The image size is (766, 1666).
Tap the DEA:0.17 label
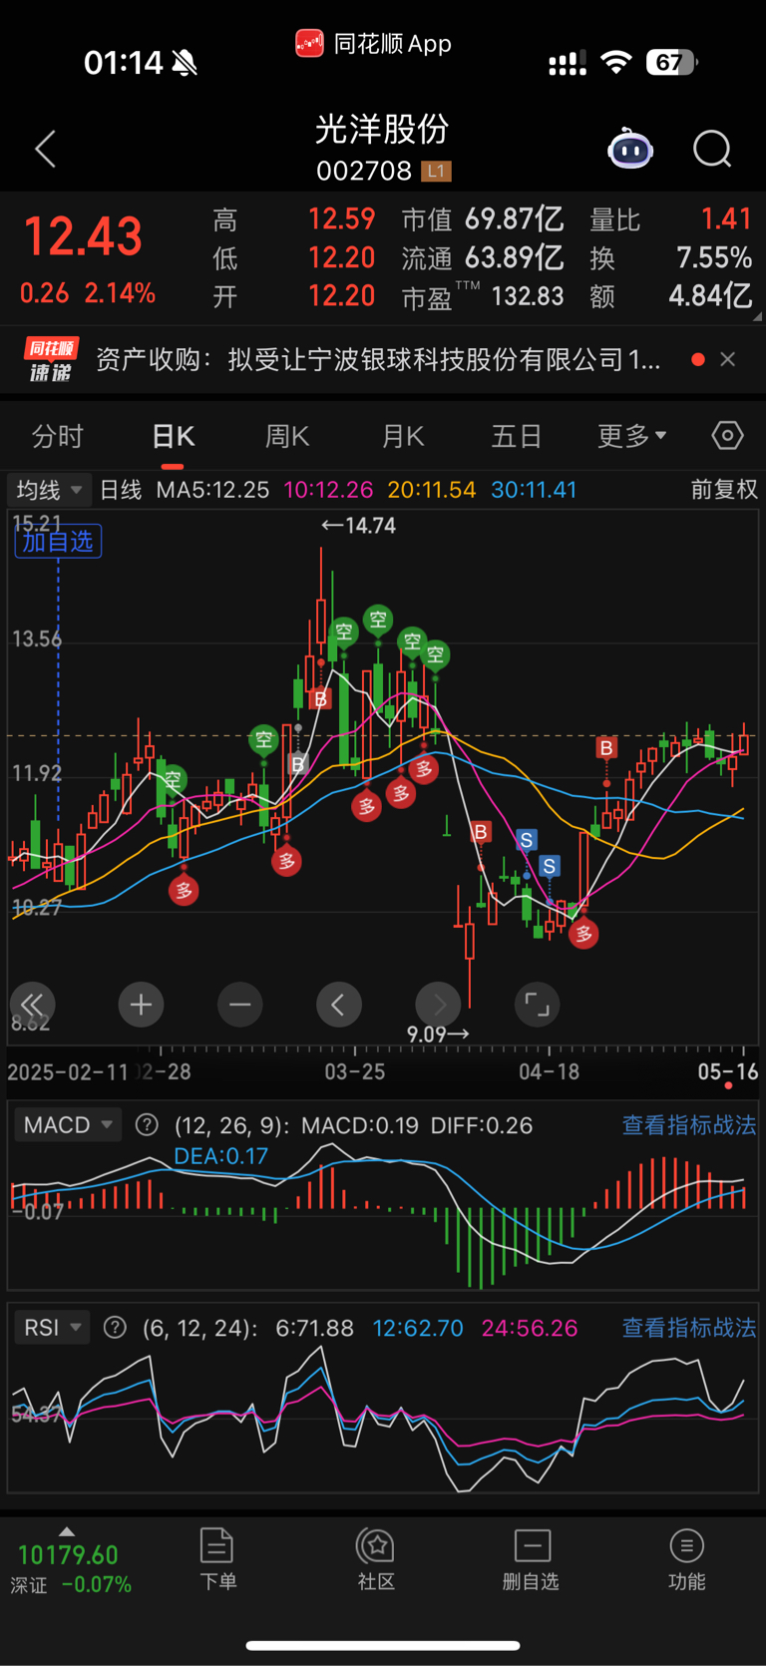click(220, 1156)
